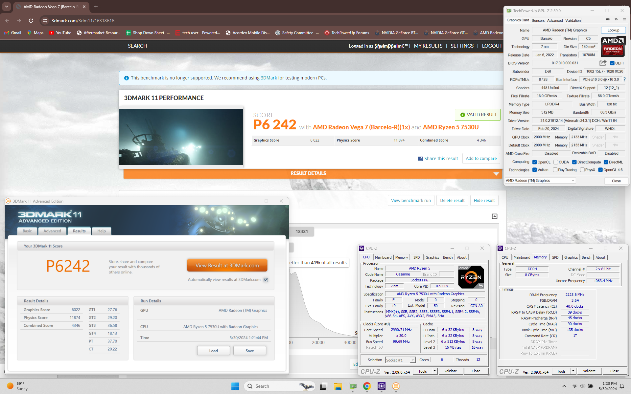Open Tools dropdown arrow in CPU-Z Memory window
Viewport: 631px width, 394px height.
coord(573,371)
